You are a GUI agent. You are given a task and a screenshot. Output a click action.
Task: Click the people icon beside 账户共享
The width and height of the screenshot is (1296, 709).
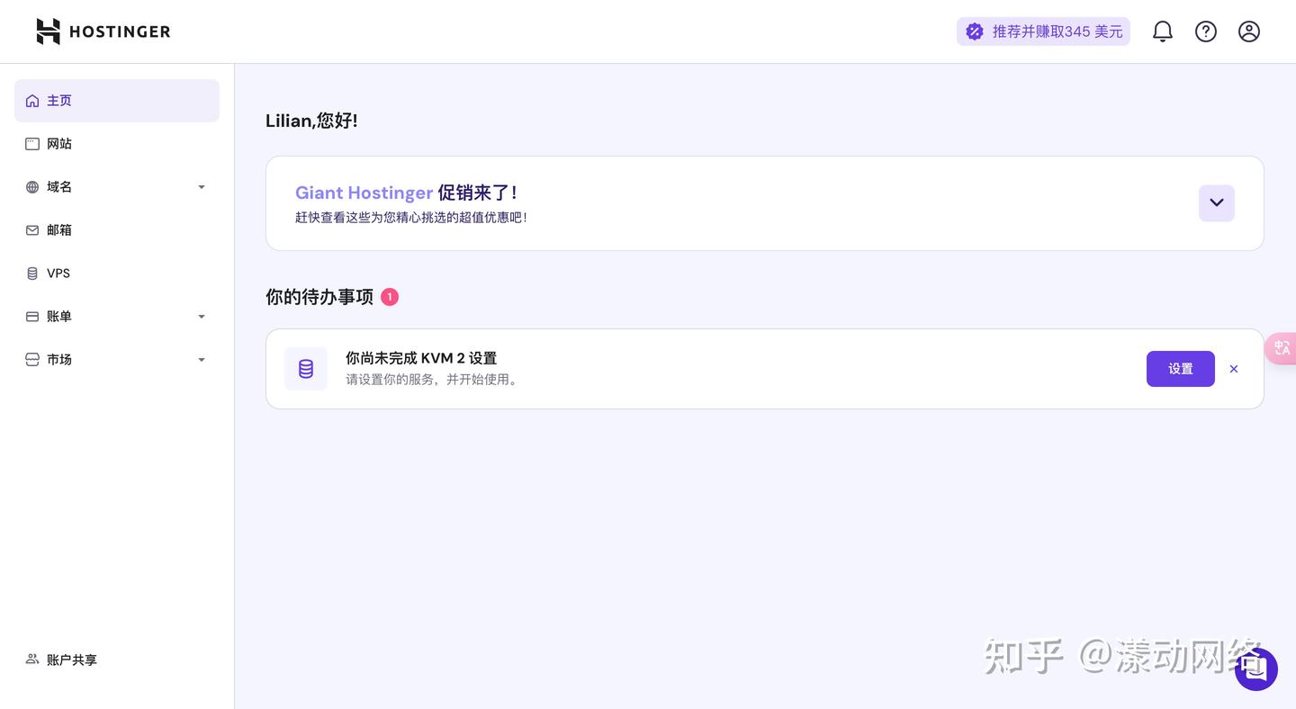coord(32,660)
